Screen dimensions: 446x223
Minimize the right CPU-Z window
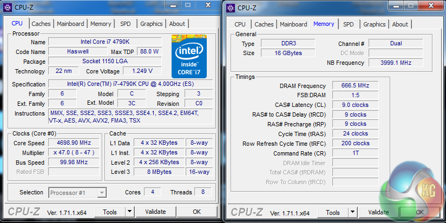[397, 5]
